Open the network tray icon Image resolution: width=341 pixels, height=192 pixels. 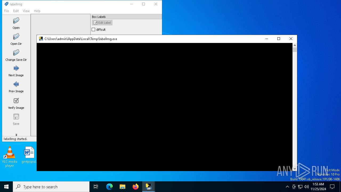(x=300, y=187)
